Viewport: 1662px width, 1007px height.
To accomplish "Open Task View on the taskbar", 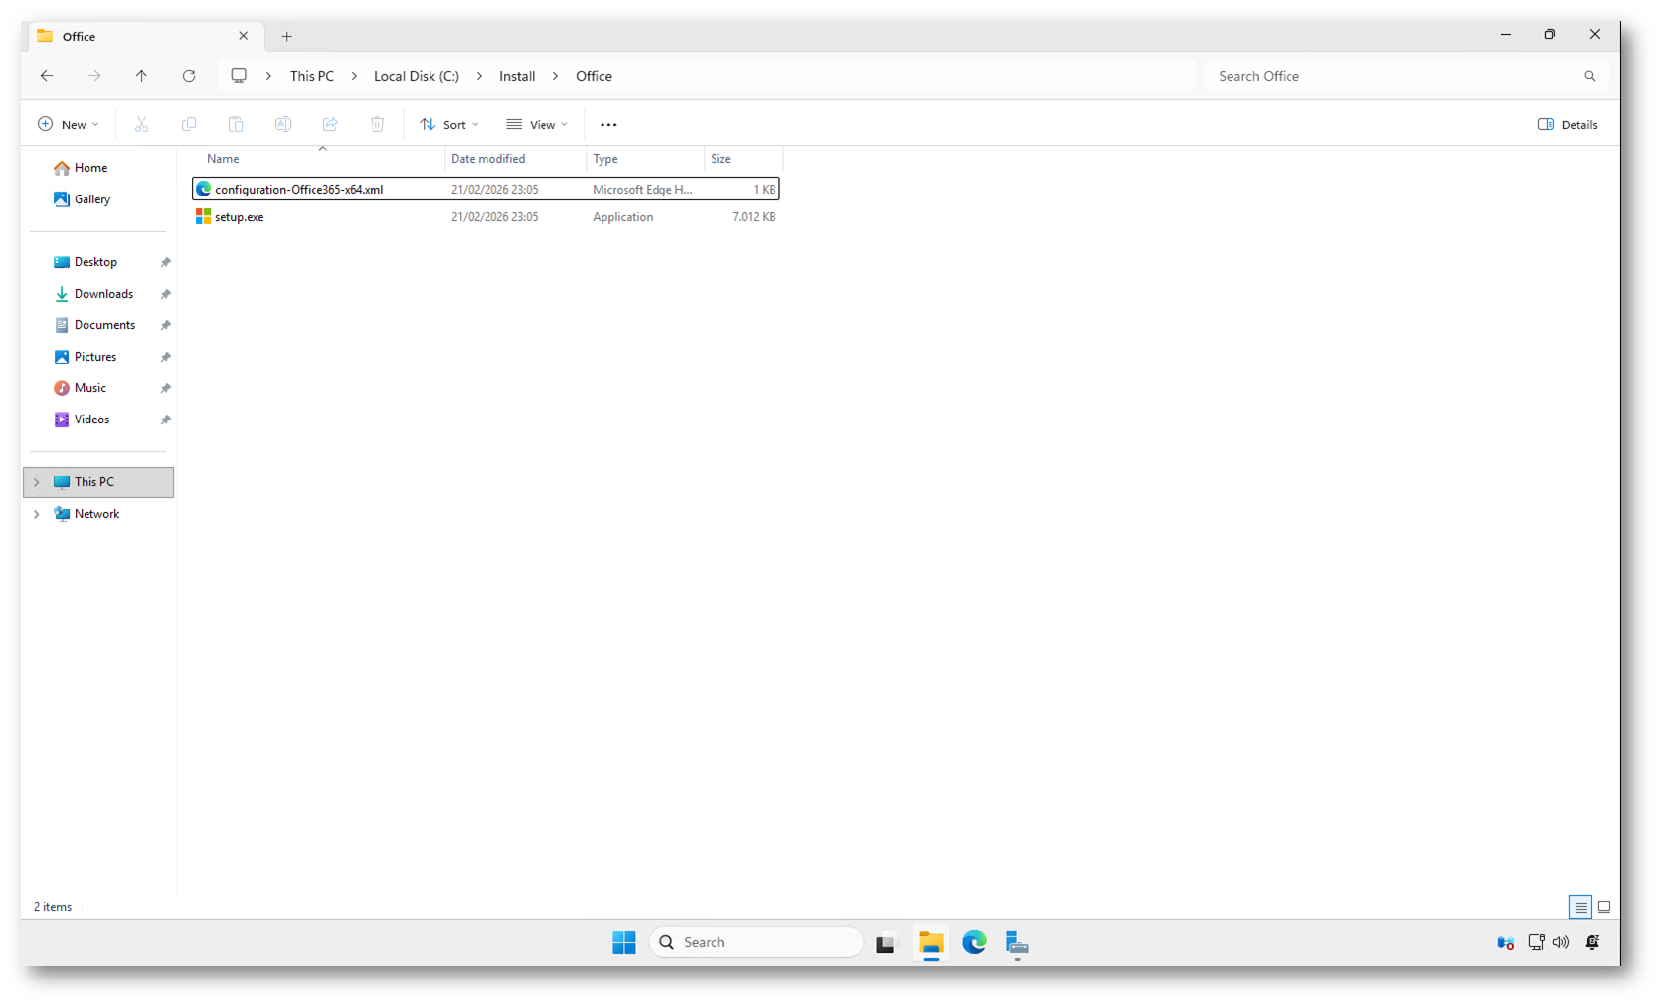I will [x=887, y=943].
